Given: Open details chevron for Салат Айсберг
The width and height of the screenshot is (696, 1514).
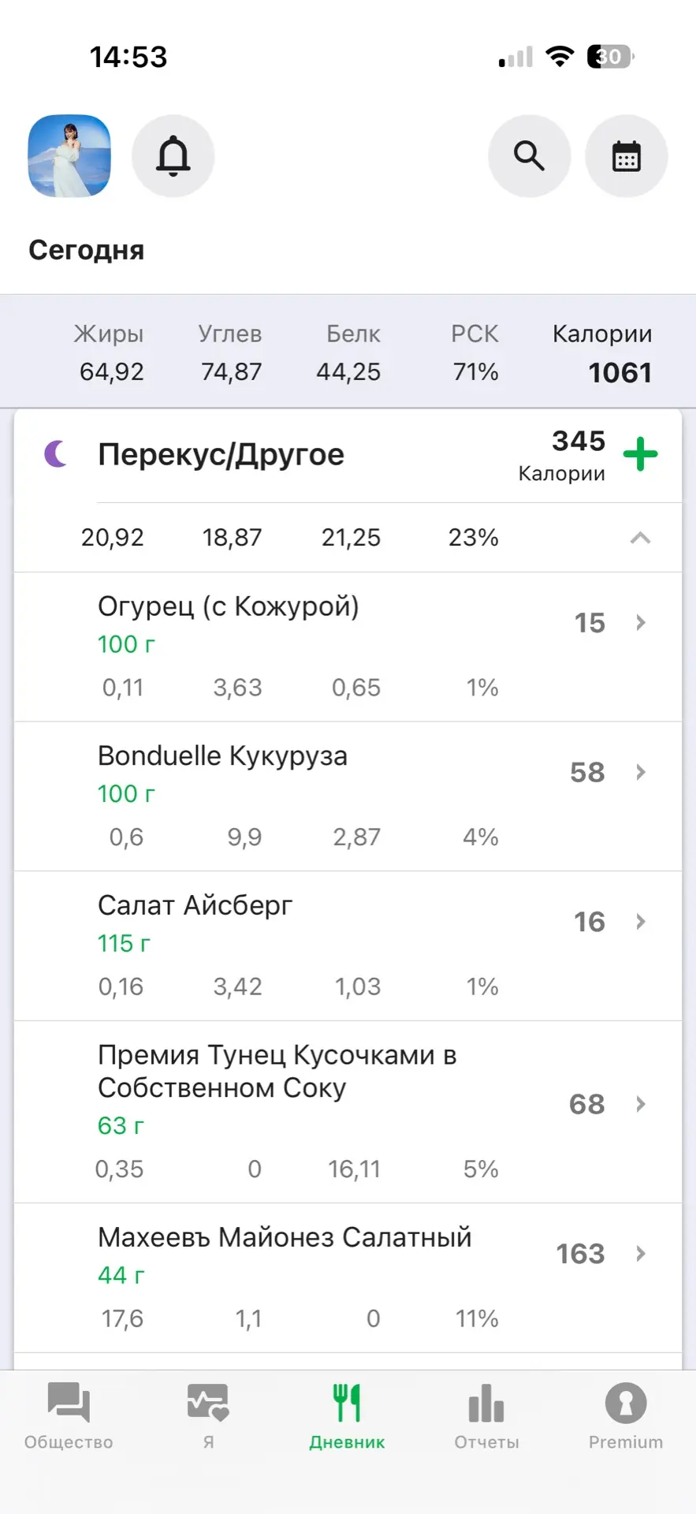Looking at the screenshot, I should click(x=640, y=922).
